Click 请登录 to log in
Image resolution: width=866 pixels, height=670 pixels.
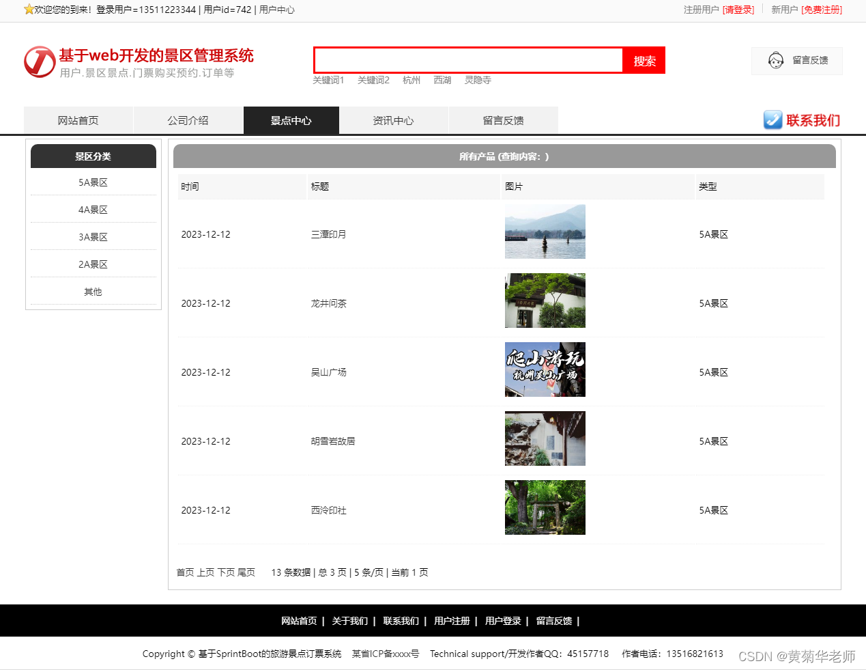739,10
